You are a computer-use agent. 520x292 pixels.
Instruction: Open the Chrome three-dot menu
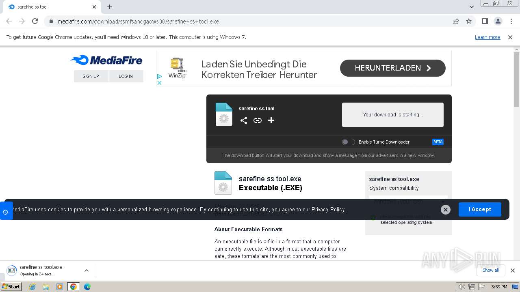511,21
